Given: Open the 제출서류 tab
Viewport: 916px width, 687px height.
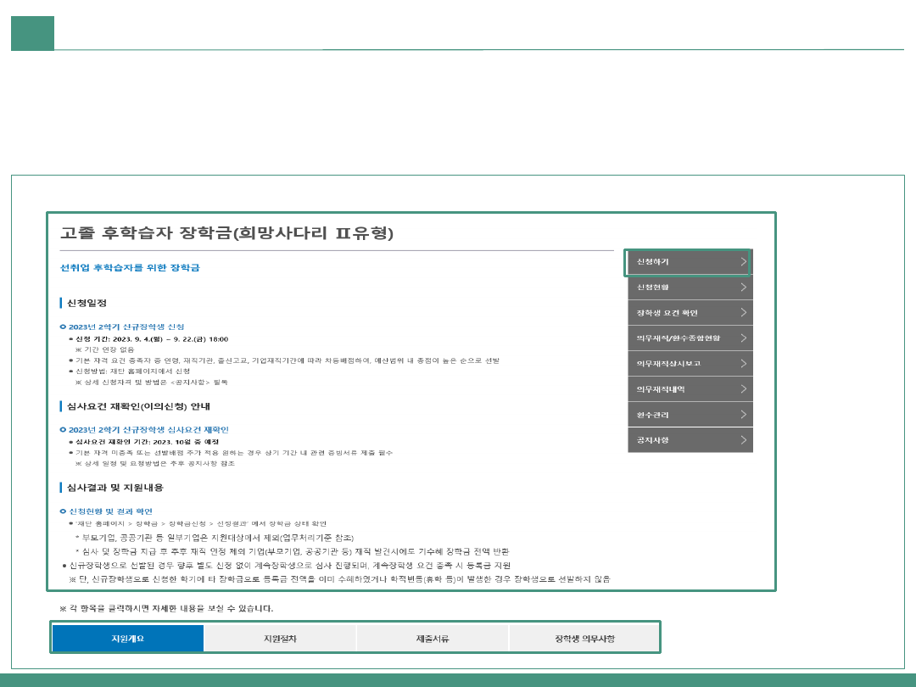Looking at the screenshot, I should point(432,638).
